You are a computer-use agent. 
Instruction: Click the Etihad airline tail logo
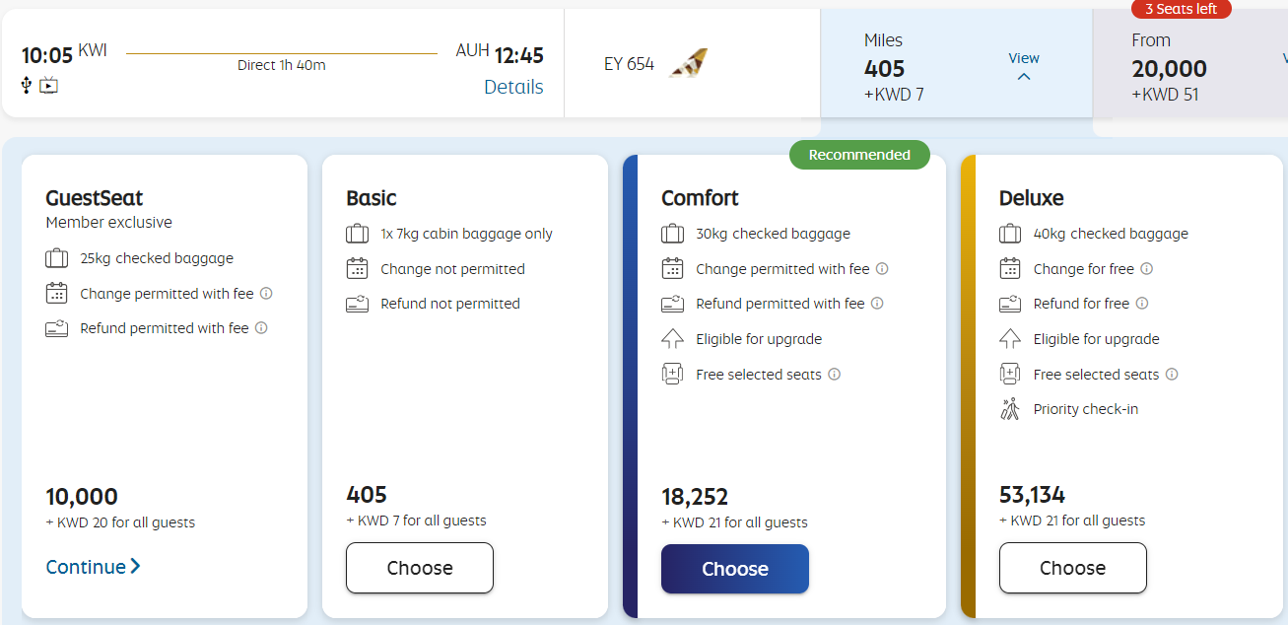pos(688,64)
